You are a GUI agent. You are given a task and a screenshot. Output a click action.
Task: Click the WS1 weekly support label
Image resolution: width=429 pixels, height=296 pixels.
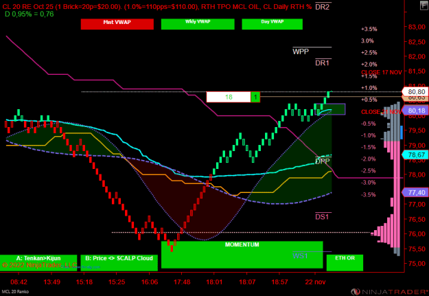(300, 255)
